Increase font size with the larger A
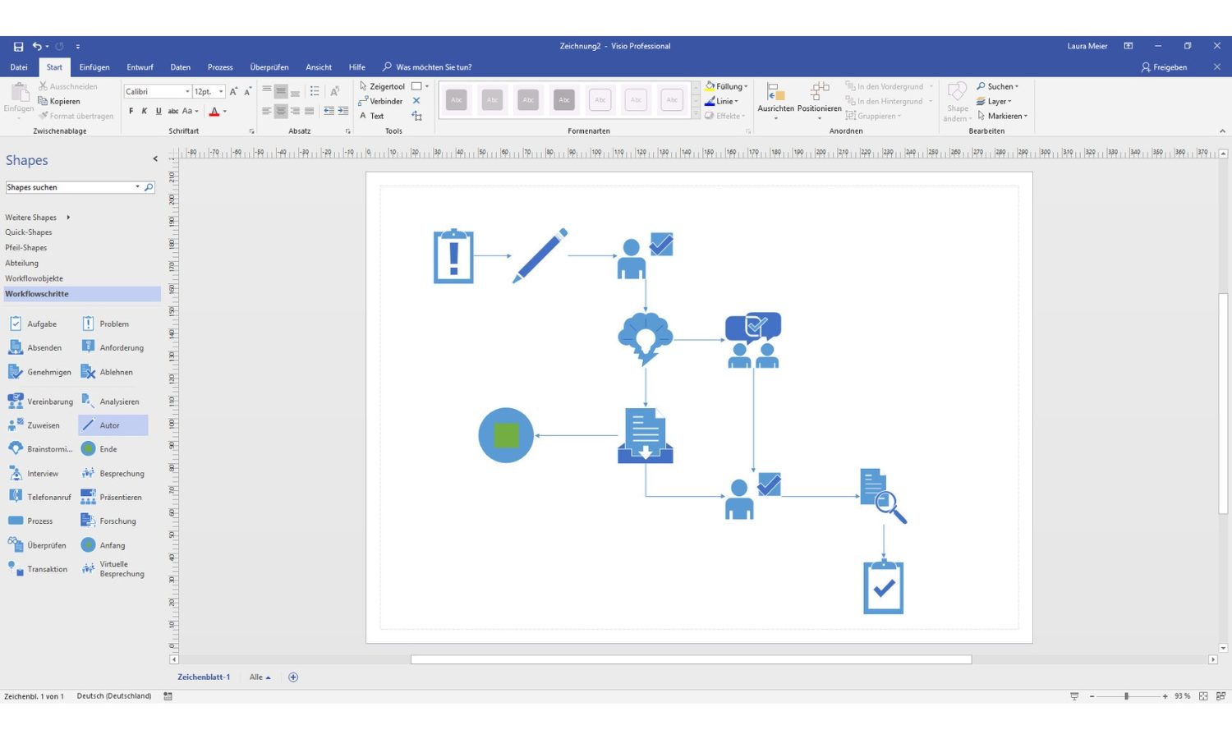Screen dimensions: 1232x739 tap(233, 91)
